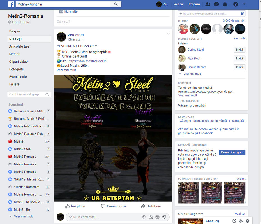Click Comentează on the post
The image size is (261, 224).
114,206
